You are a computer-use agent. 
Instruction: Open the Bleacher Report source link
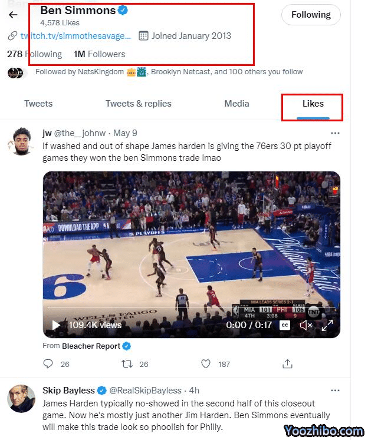(91, 346)
